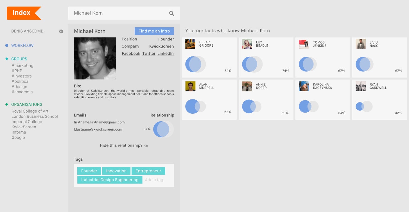Click Annie Nofer's relationship Venn diagram
Screen dimensions: 409x212
(252, 106)
